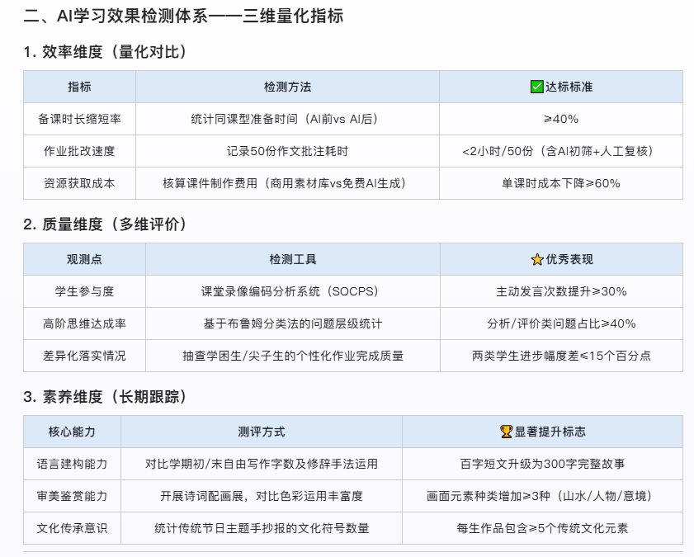694x557 pixels.
Task: Click the 百字短文升级为300字完整故事 cell
Action: pyautogui.click(x=542, y=464)
